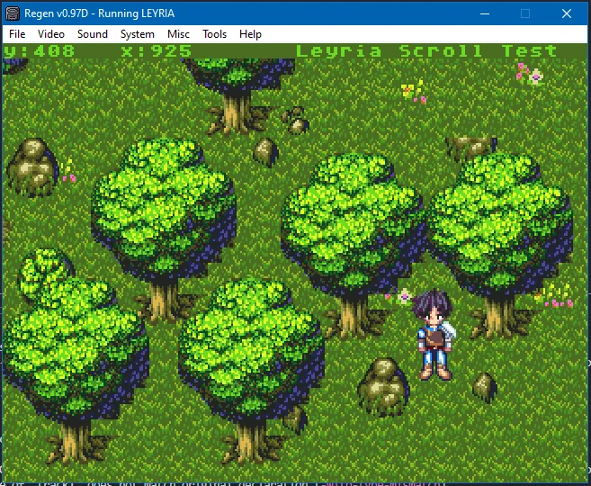Open the File menu
Viewport: 591px width, 486px height.
point(17,34)
